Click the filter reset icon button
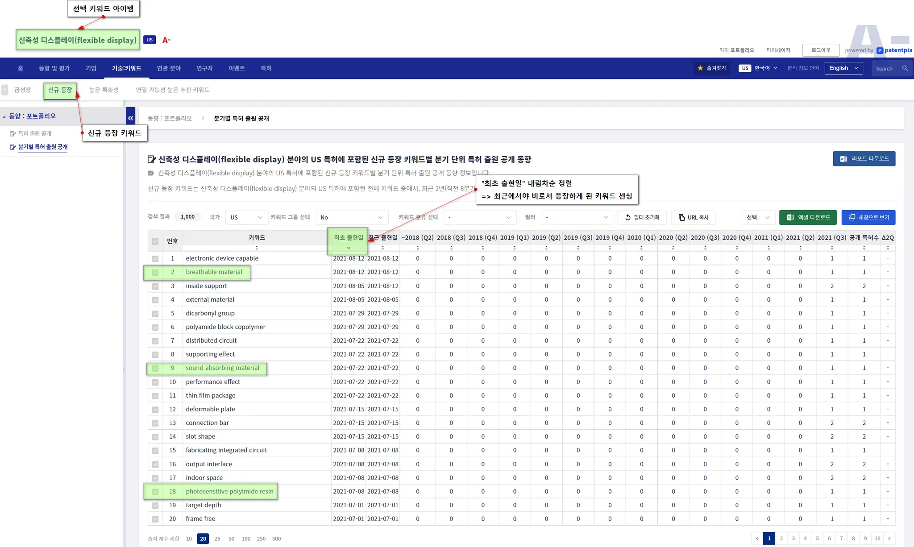This screenshot has width=914, height=547. [642, 217]
